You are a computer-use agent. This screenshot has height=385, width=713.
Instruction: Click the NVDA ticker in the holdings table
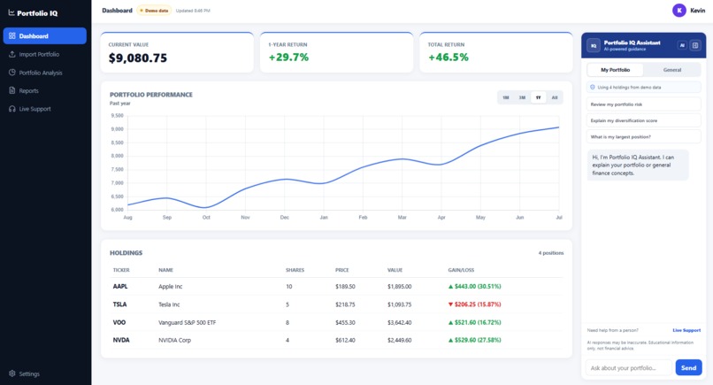[121, 340]
